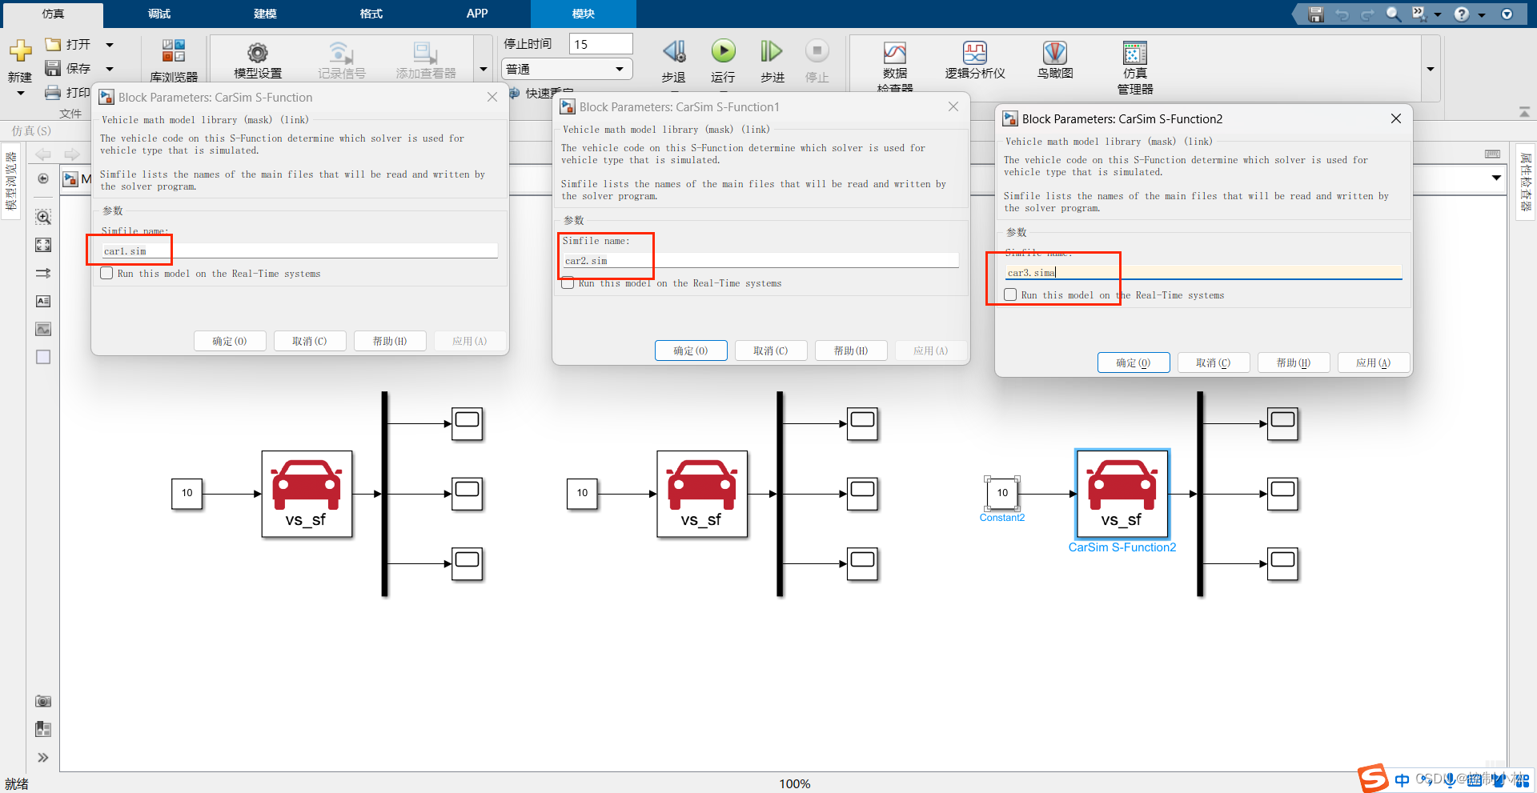Viewport: 1537px width, 793px height.
Task: Expand the Open (打开) dropdown arrow
Action: point(110,45)
